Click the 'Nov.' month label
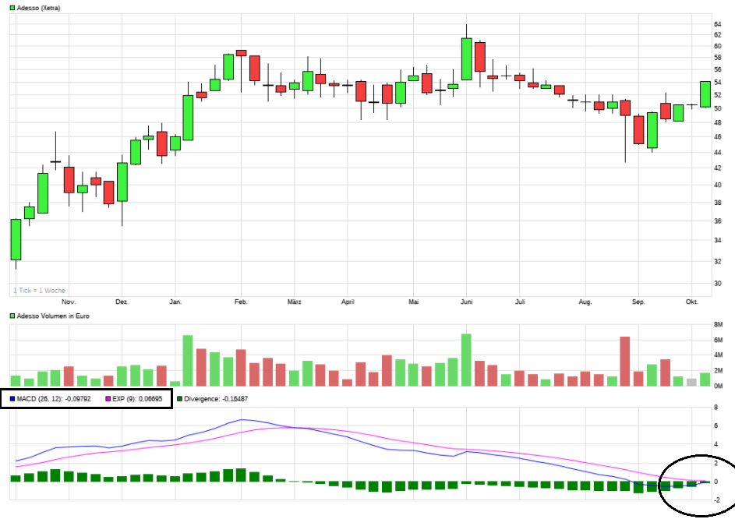 click(x=69, y=302)
